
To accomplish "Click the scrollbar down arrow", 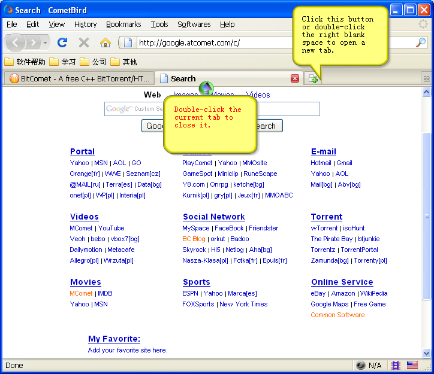I will (x=426, y=353).
